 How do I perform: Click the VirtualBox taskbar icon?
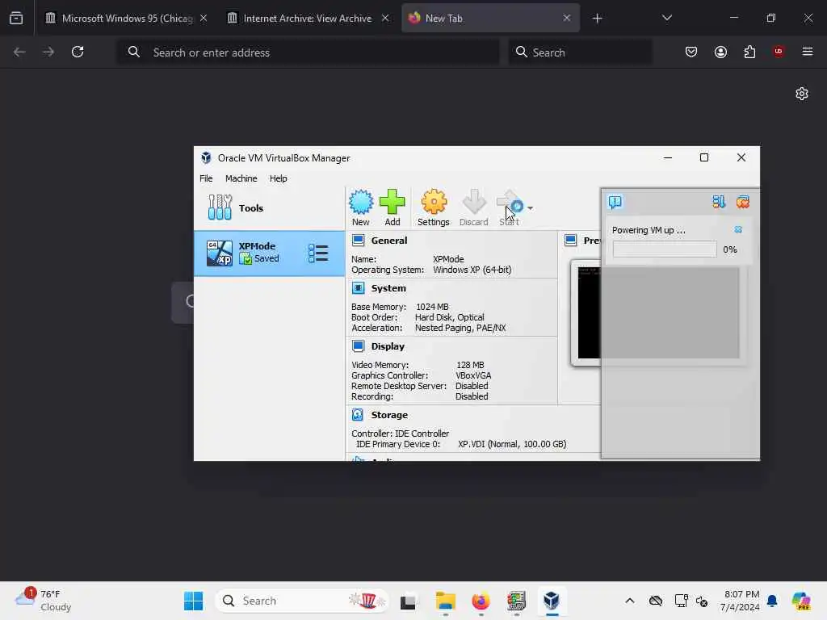(x=551, y=601)
